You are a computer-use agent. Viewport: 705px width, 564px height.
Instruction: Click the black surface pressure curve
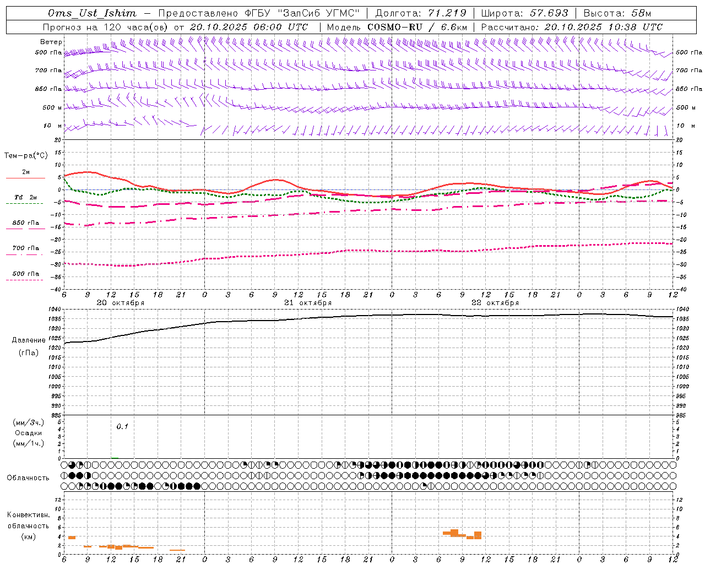click(x=368, y=316)
